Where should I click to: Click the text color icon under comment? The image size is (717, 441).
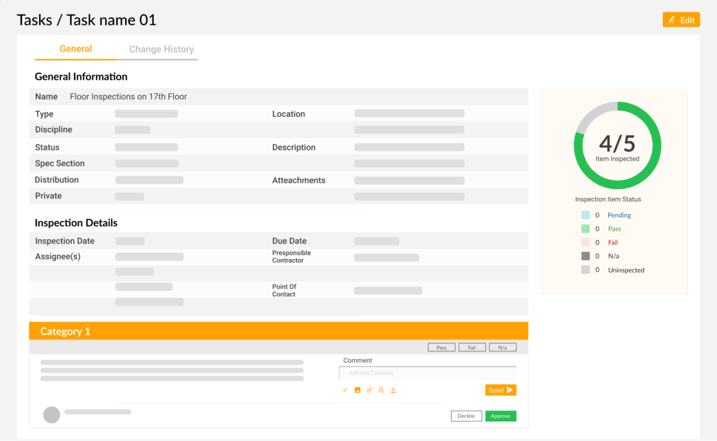(393, 390)
